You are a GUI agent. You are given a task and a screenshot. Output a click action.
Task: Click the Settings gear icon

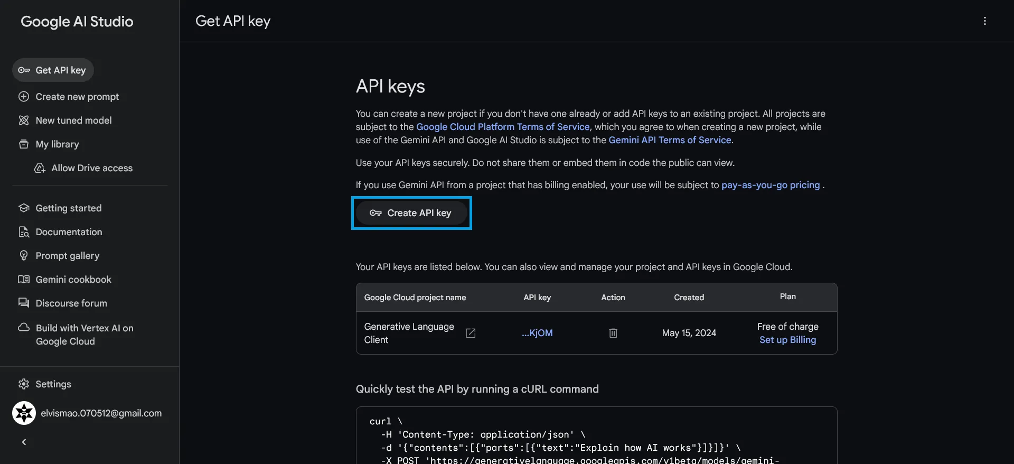click(x=24, y=384)
